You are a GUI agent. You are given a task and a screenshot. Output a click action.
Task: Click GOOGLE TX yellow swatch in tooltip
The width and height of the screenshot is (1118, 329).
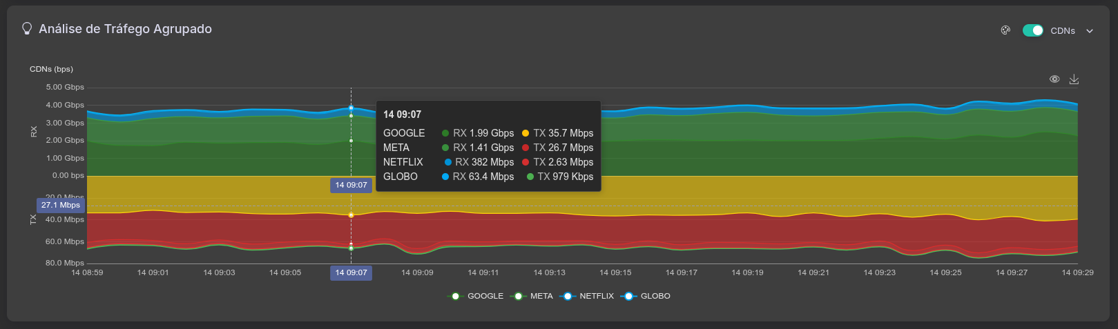coord(526,133)
